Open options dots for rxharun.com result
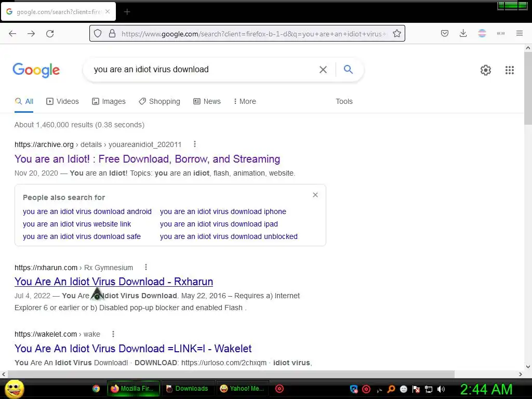Viewport: 532px width, 399px height. pyautogui.click(x=146, y=268)
